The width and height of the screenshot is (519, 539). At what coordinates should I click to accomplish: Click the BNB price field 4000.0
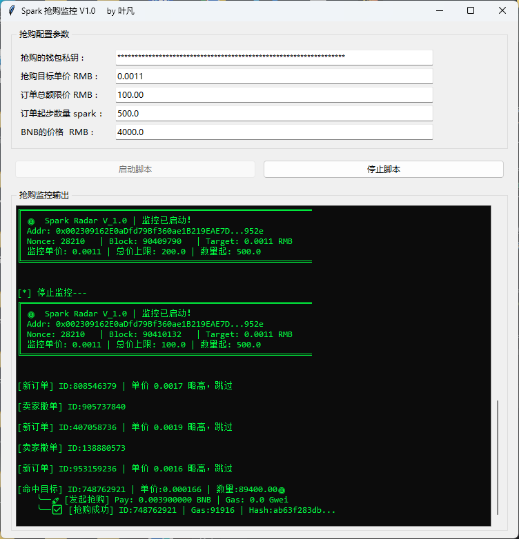tap(274, 132)
